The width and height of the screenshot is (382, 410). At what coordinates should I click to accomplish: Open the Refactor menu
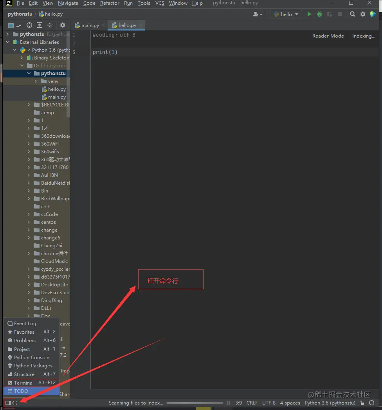click(110, 3)
